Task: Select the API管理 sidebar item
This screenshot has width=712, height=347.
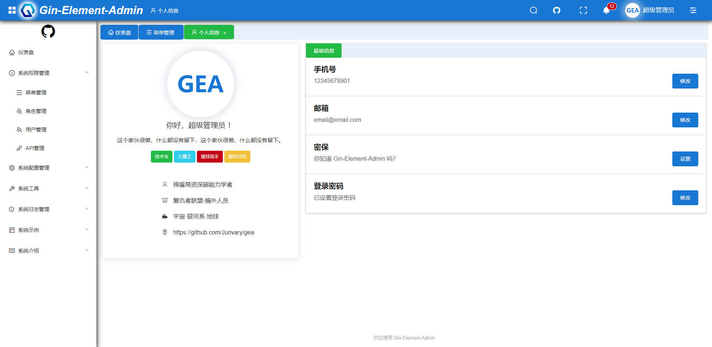Action: click(x=35, y=148)
